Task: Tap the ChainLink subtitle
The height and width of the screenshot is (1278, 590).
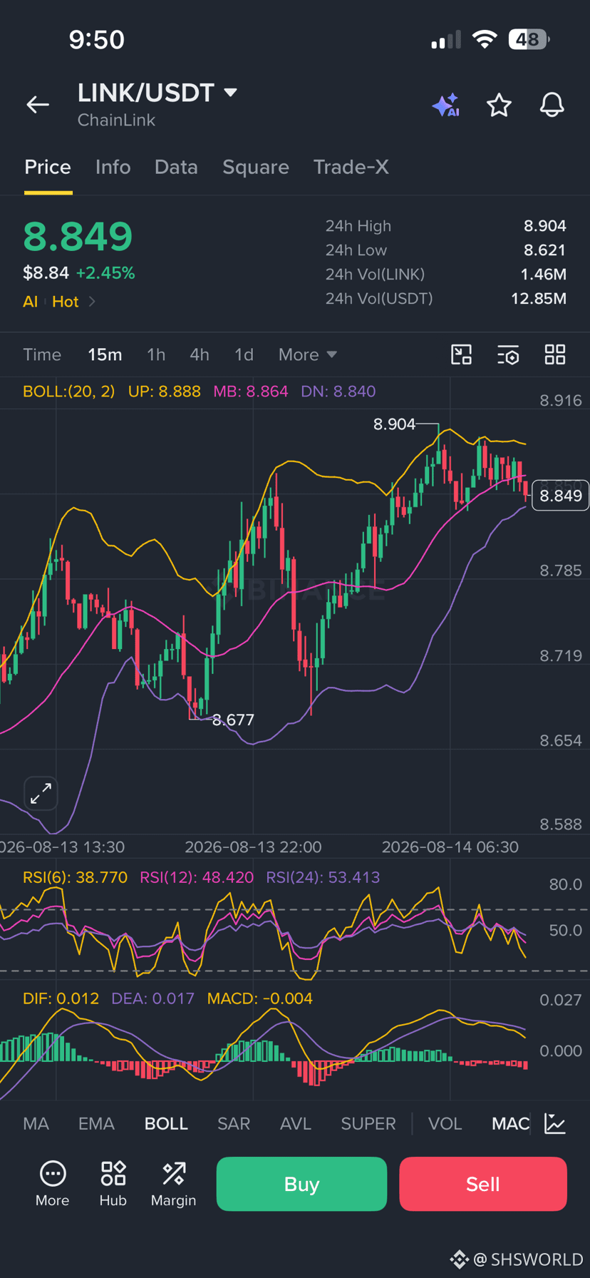Action: [x=116, y=120]
